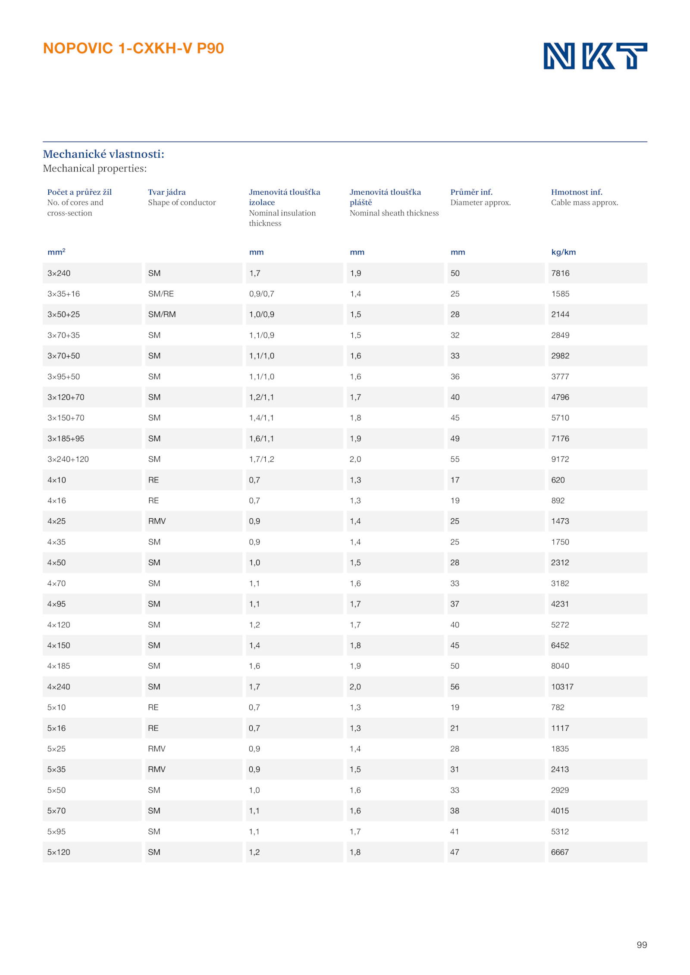The width and height of the screenshot is (690, 975).
Task: Select the 3×240+120 row label
Action: (x=68, y=459)
